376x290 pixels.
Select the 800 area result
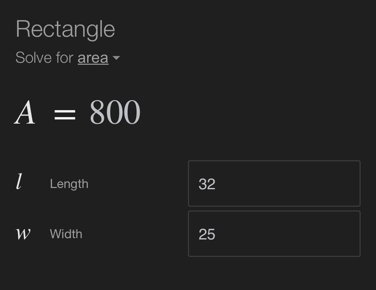tap(115, 112)
